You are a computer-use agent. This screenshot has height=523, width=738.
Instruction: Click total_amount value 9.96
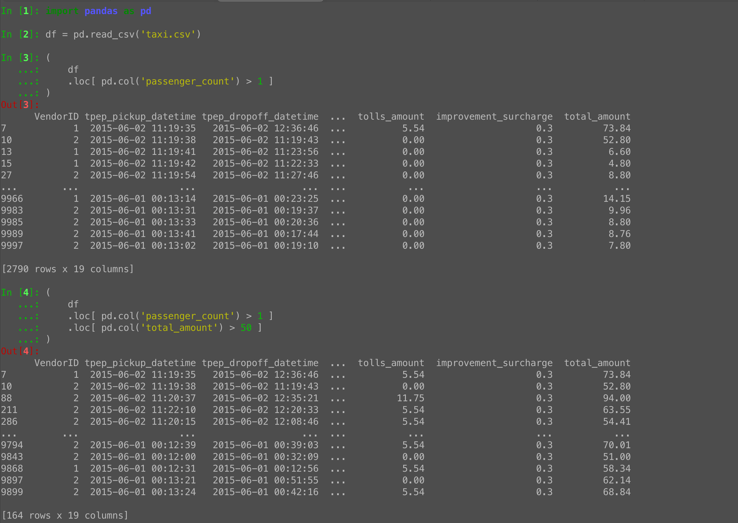point(619,210)
